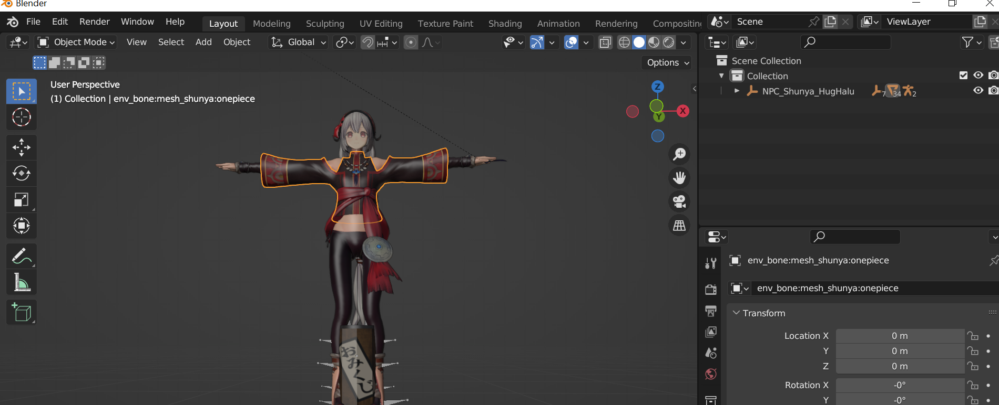Switch to wireframe viewport shading
The height and width of the screenshot is (405, 999).
[x=624, y=42]
